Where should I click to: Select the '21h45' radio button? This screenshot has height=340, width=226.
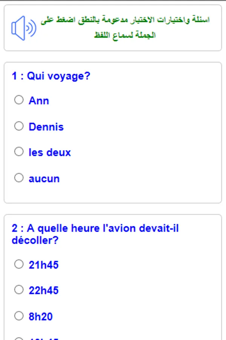point(19,264)
